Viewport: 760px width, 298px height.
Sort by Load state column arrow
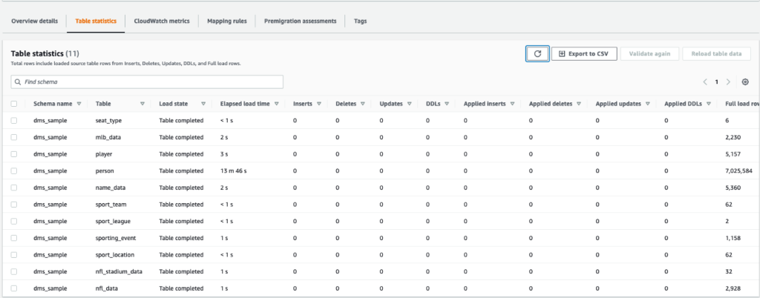[x=203, y=104]
